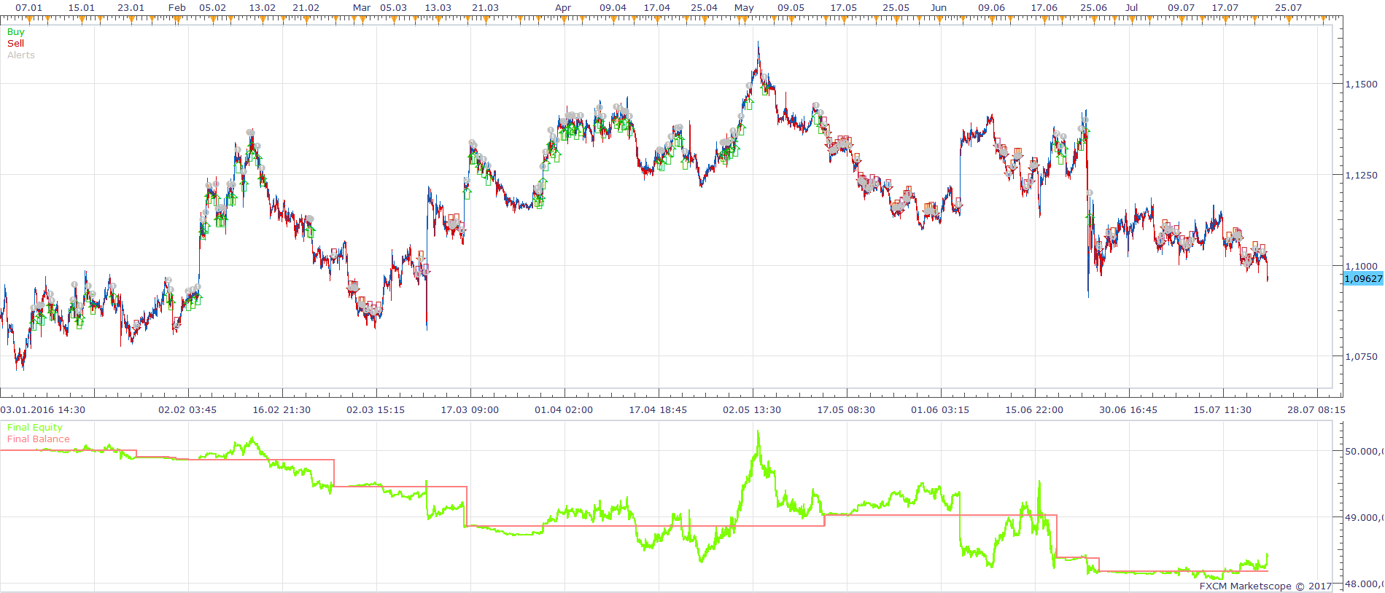The height and width of the screenshot is (593, 1385).
Task: Click the 03.01.2016 14:30 date label
Action: (43, 410)
